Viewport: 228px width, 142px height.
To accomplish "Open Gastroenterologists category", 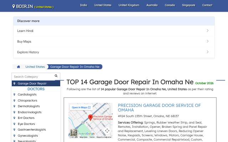I will click(x=32, y=130).
